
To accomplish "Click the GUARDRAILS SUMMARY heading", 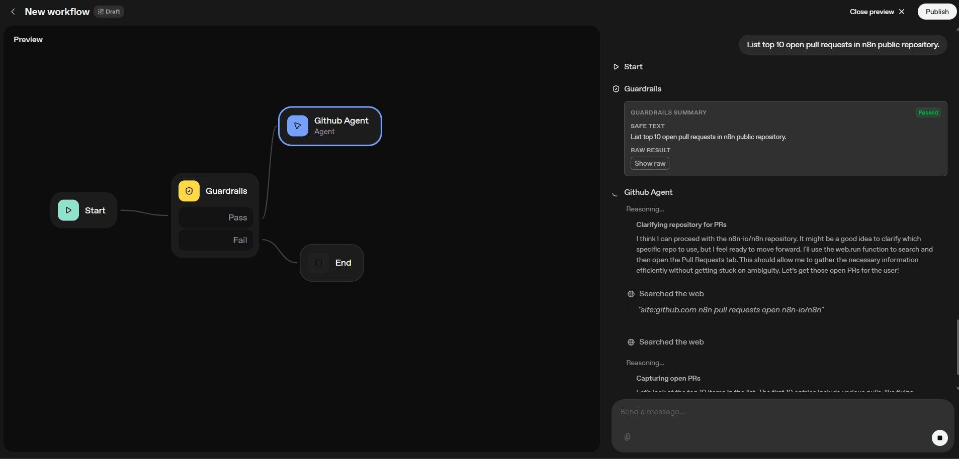I will coord(668,112).
